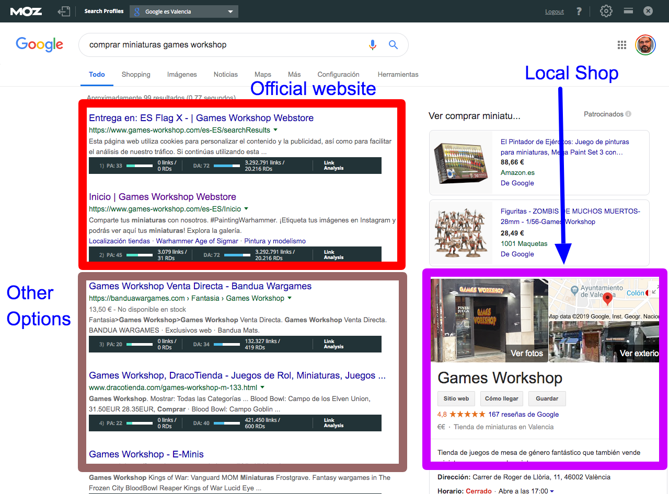The width and height of the screenshot is (669, 494).
Task: Click Logout in the MozBar
Action: (x=555, y=11)
